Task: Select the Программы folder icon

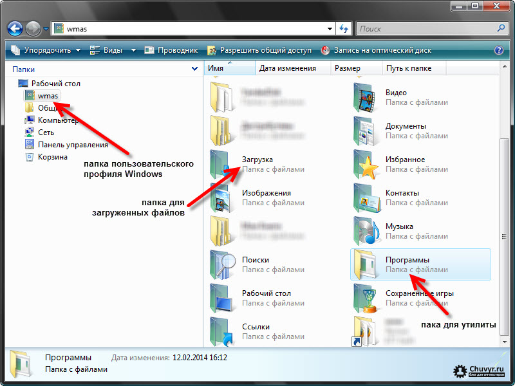Action: point(365,264)
